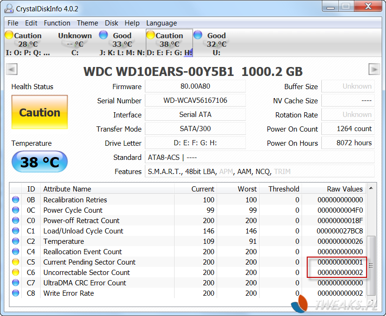Open the Disk menu
The width and height of the screenshot is (386, 316).
[111, 23]
